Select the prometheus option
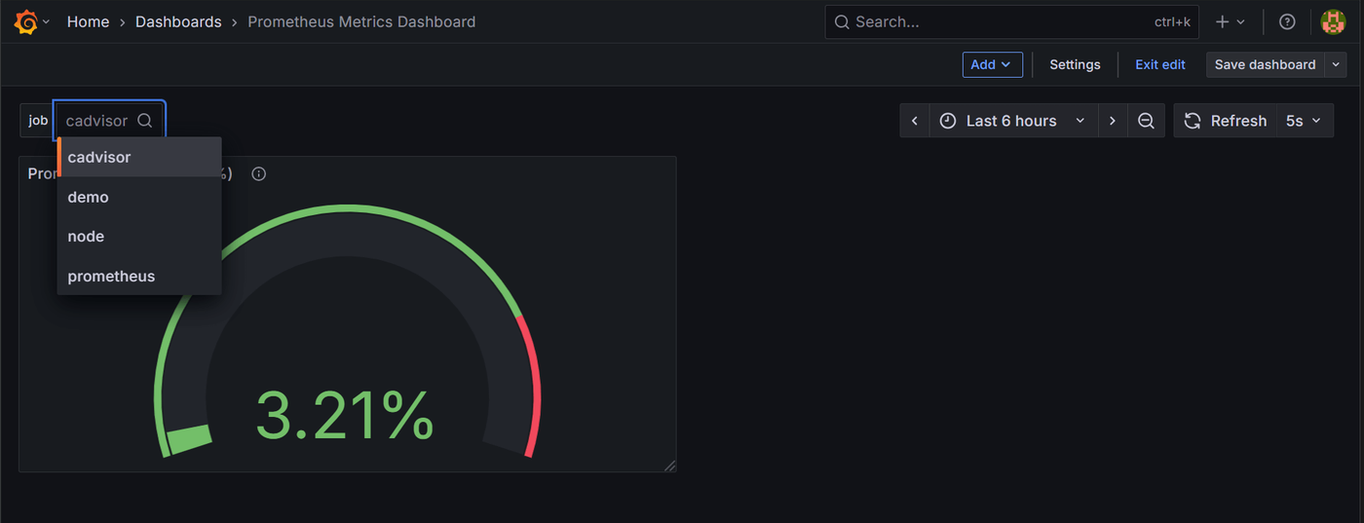The image size is (1364, 523). [139, 277]
